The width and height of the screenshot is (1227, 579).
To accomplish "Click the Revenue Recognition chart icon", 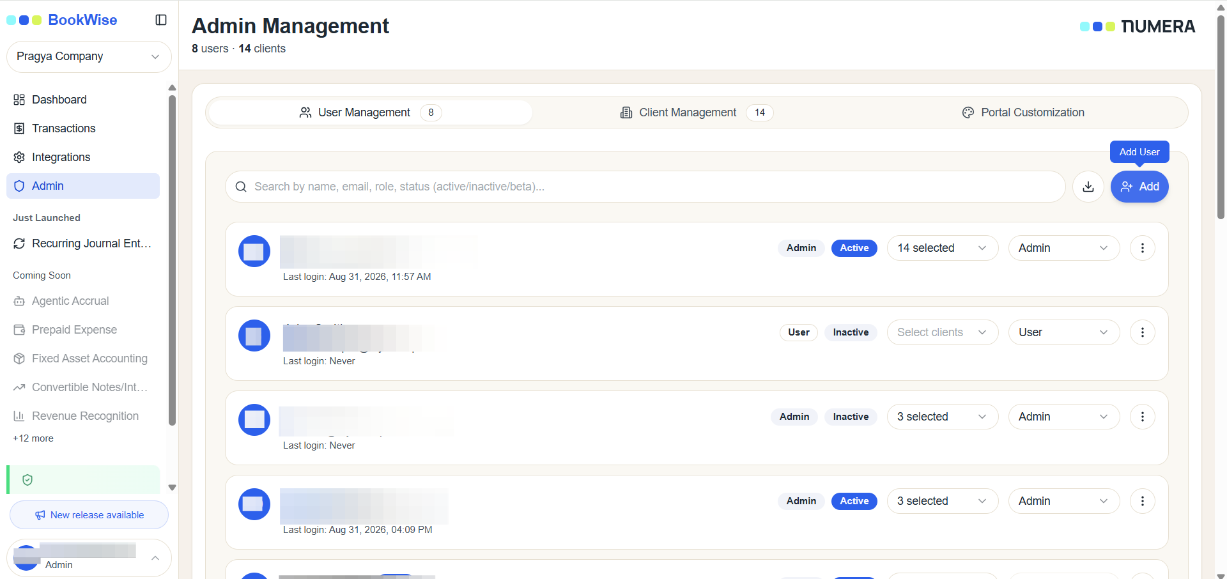I will [19, 416].
